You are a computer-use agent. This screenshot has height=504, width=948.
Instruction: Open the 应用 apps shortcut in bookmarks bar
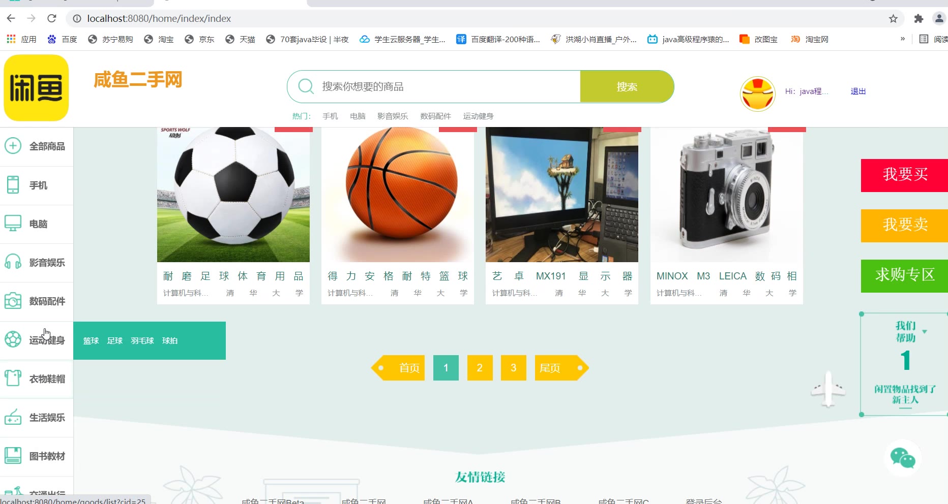(x=21, y=39)
